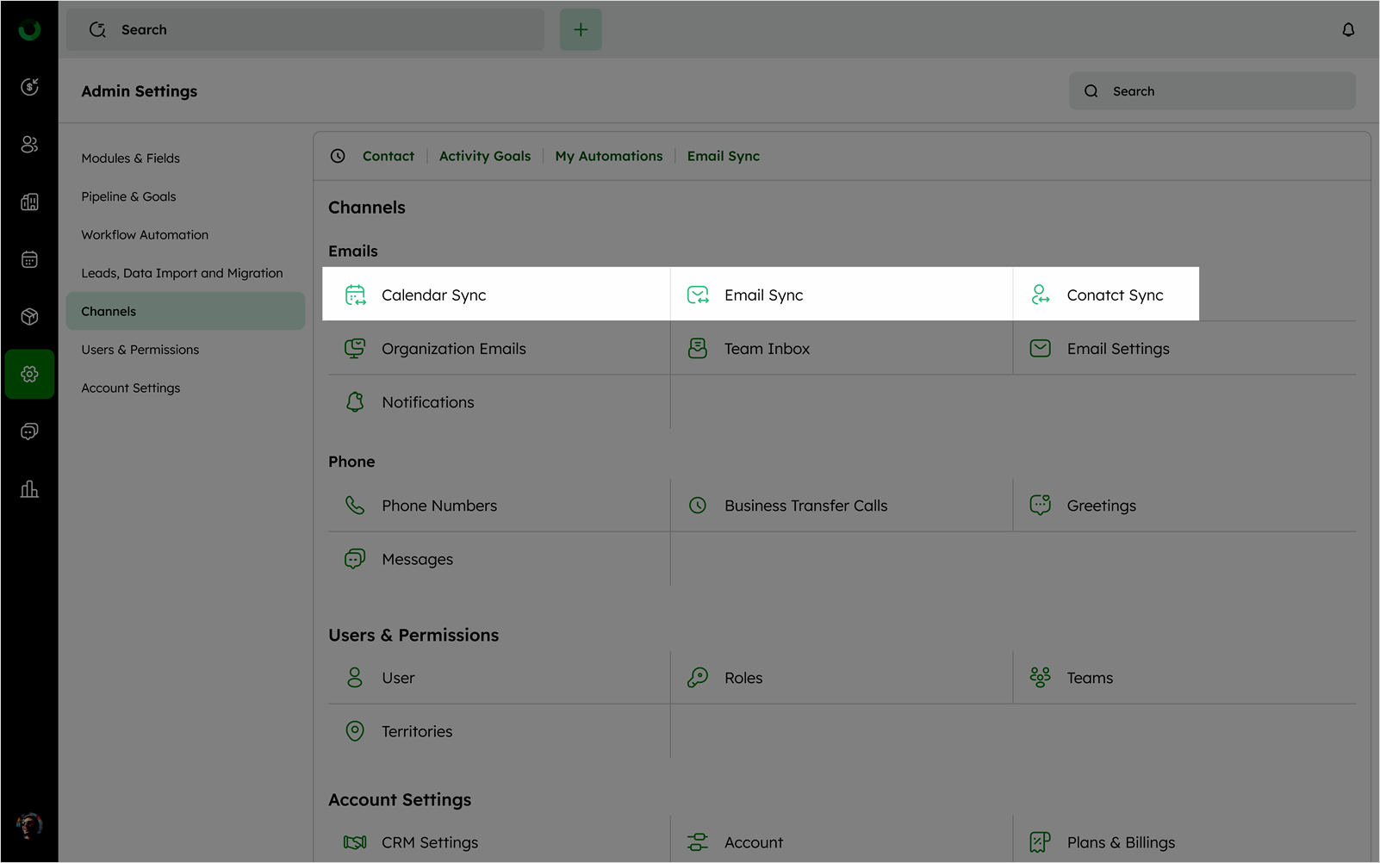This screenshot has height=863, width=1380.
Task: Click the Conatct Sync person icon
Action: tap(1041, 295)
